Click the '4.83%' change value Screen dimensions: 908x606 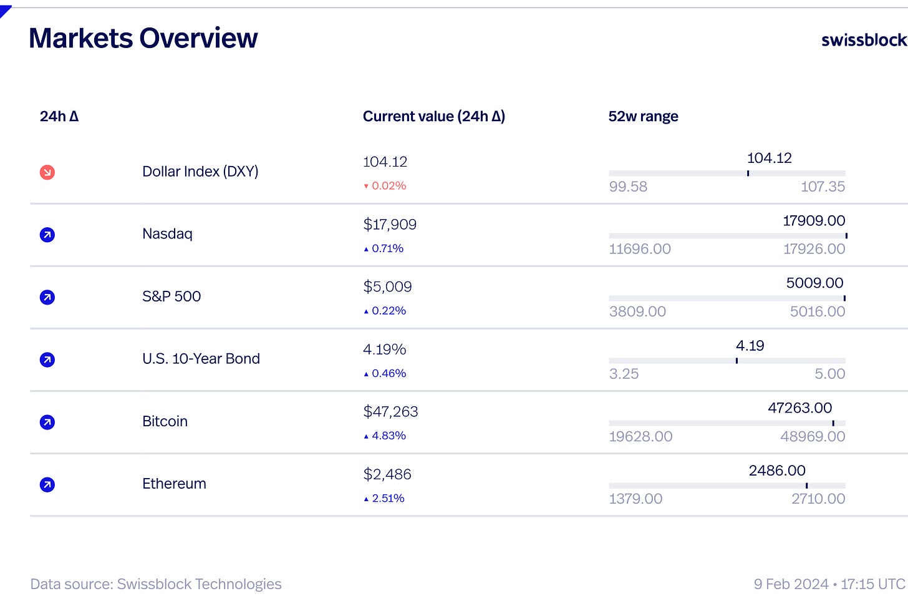[x=389, y=436]
